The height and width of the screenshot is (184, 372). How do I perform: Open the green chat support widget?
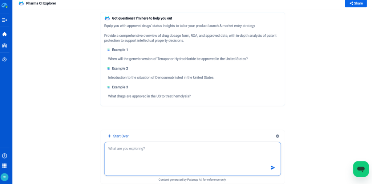point(361,169)
